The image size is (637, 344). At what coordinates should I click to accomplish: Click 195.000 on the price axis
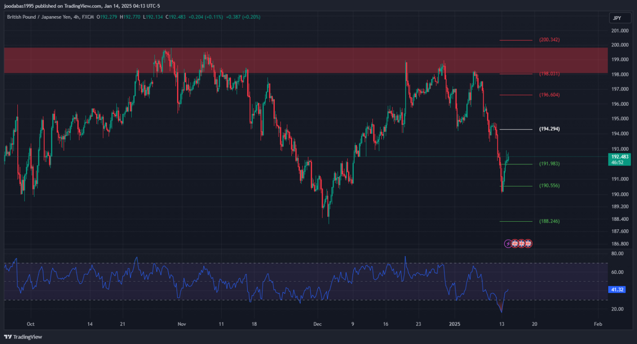click(x=620, y=119)
